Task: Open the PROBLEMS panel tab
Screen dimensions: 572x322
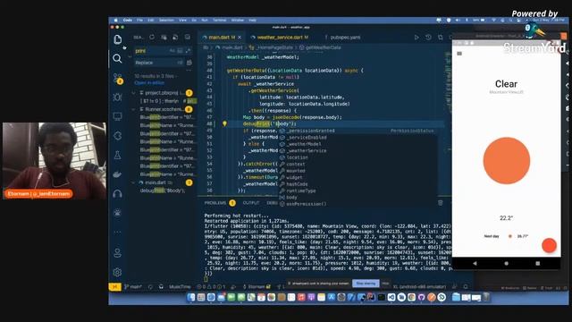Action: 215,203
